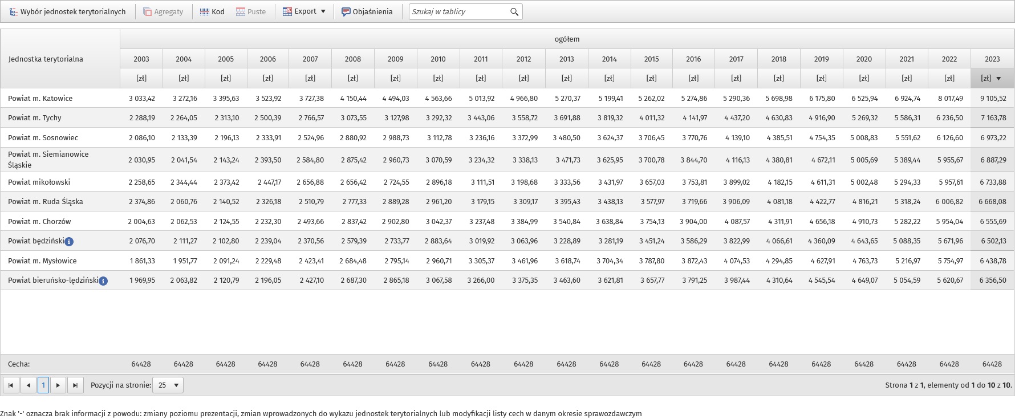
Task: Click the search magnifier icon
Action: coord(514,12)
